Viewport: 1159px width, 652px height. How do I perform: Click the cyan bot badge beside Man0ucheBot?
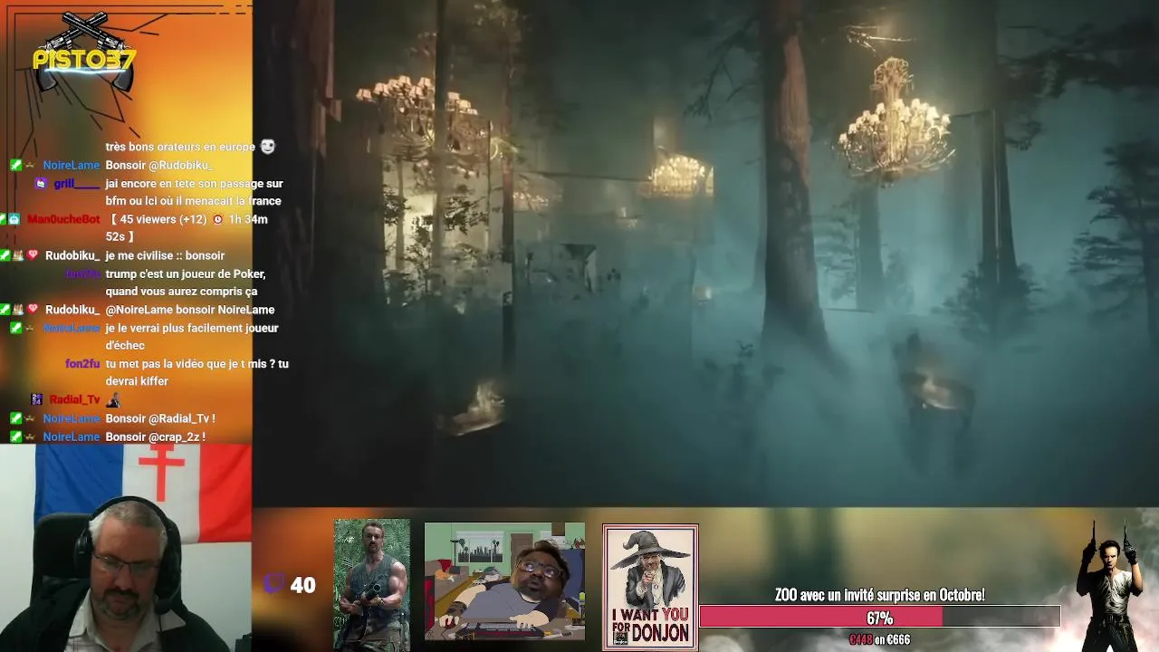tap(14, 219)
